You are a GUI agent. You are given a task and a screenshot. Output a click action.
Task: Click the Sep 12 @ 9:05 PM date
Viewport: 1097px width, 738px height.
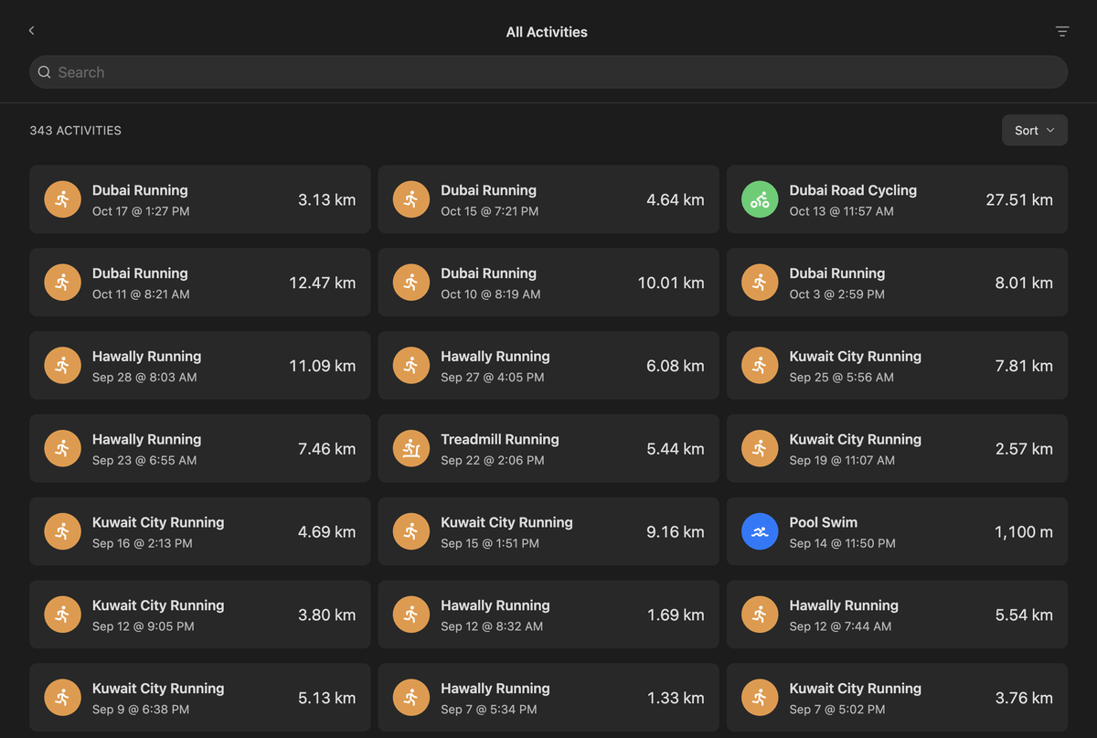pos(143,626)
